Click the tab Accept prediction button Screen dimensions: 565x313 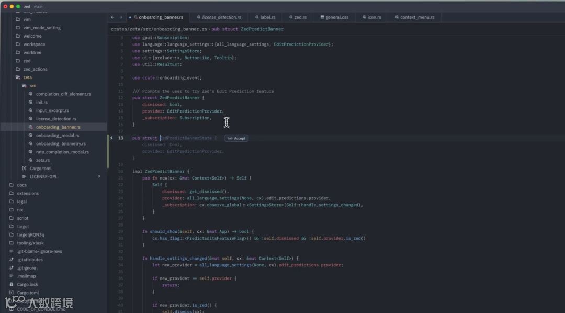(236, 138)
